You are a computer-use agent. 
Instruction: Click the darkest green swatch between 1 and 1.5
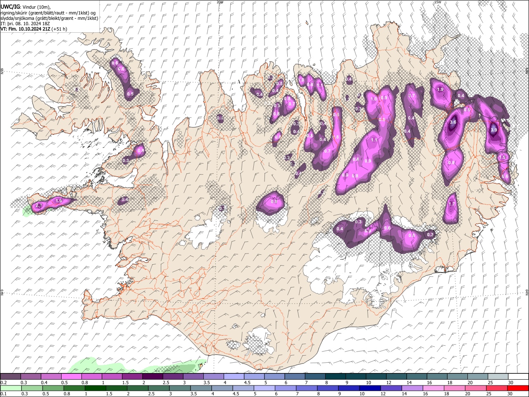[95, 388]
